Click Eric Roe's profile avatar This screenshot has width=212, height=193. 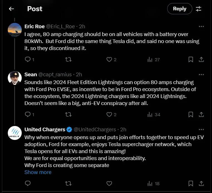(15, 30)
